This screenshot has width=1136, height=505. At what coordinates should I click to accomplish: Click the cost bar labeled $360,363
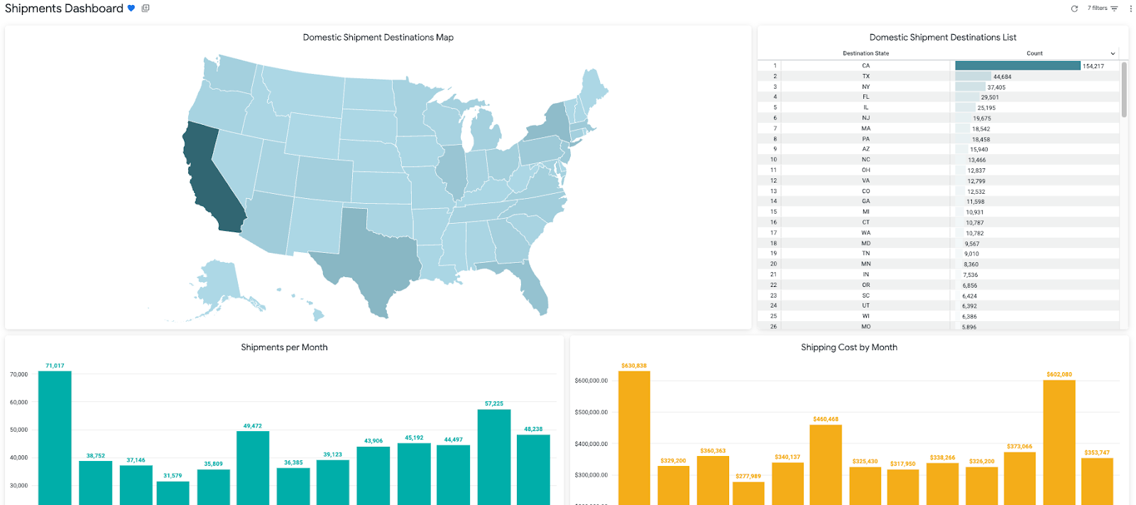coord(713,480)
